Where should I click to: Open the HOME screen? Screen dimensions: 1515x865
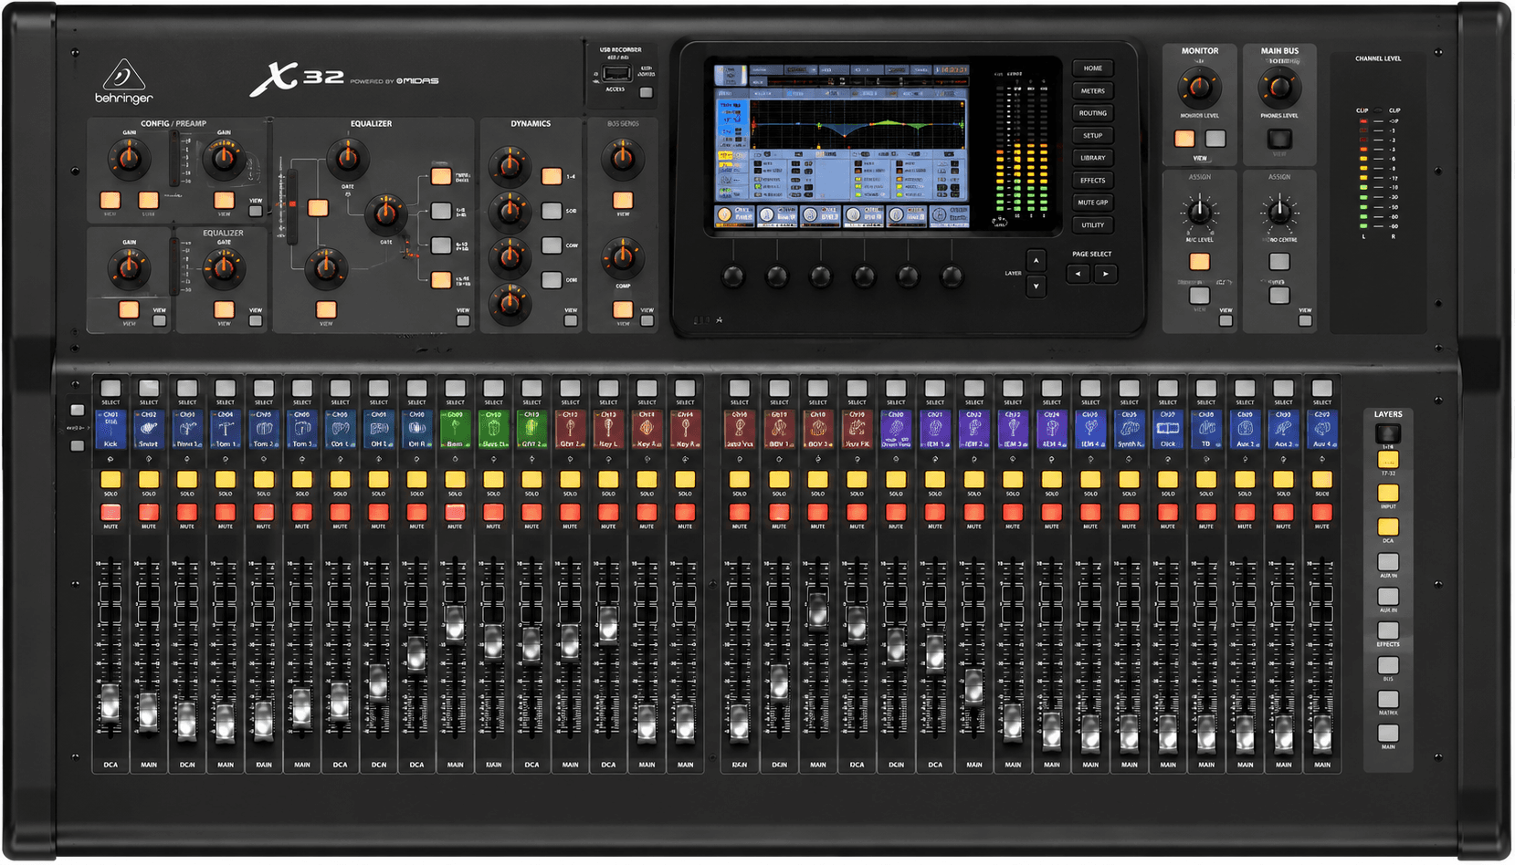[x=1093, y=68]
